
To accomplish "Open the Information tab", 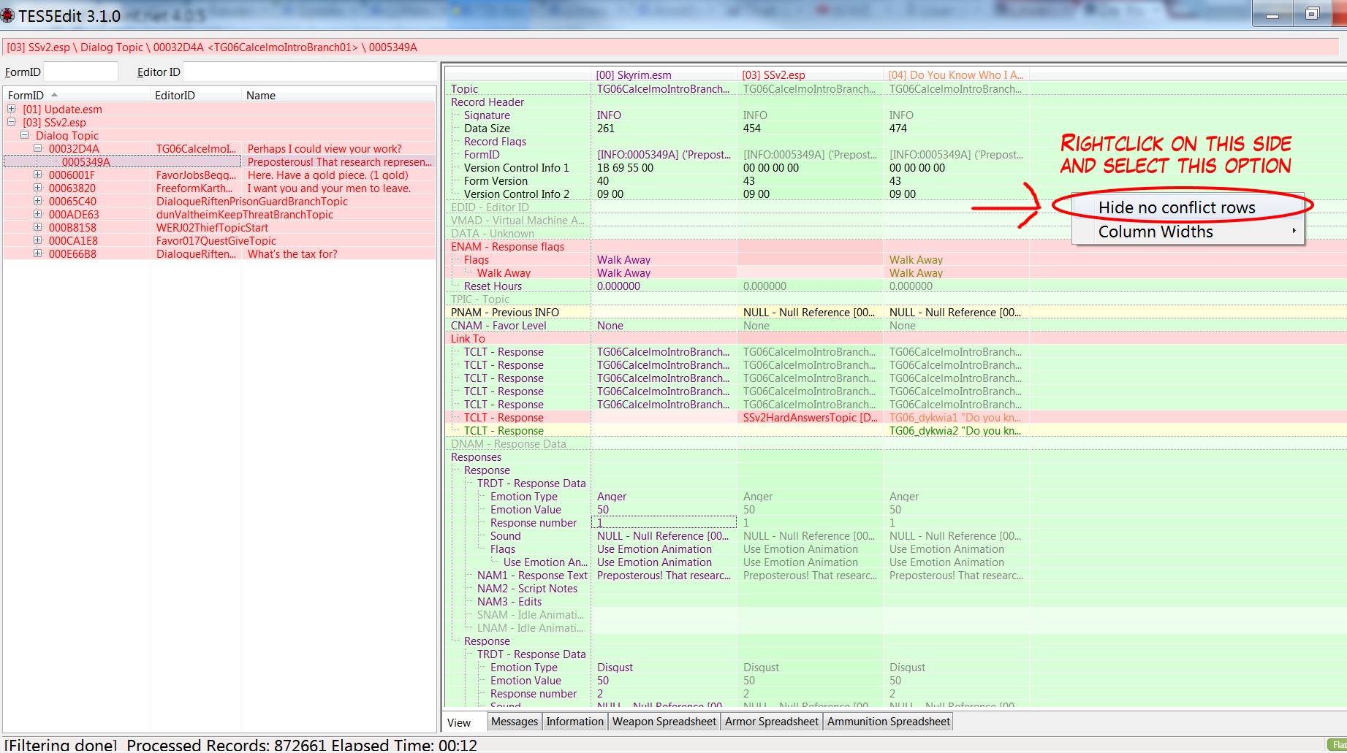I will (x=574, y=722).
